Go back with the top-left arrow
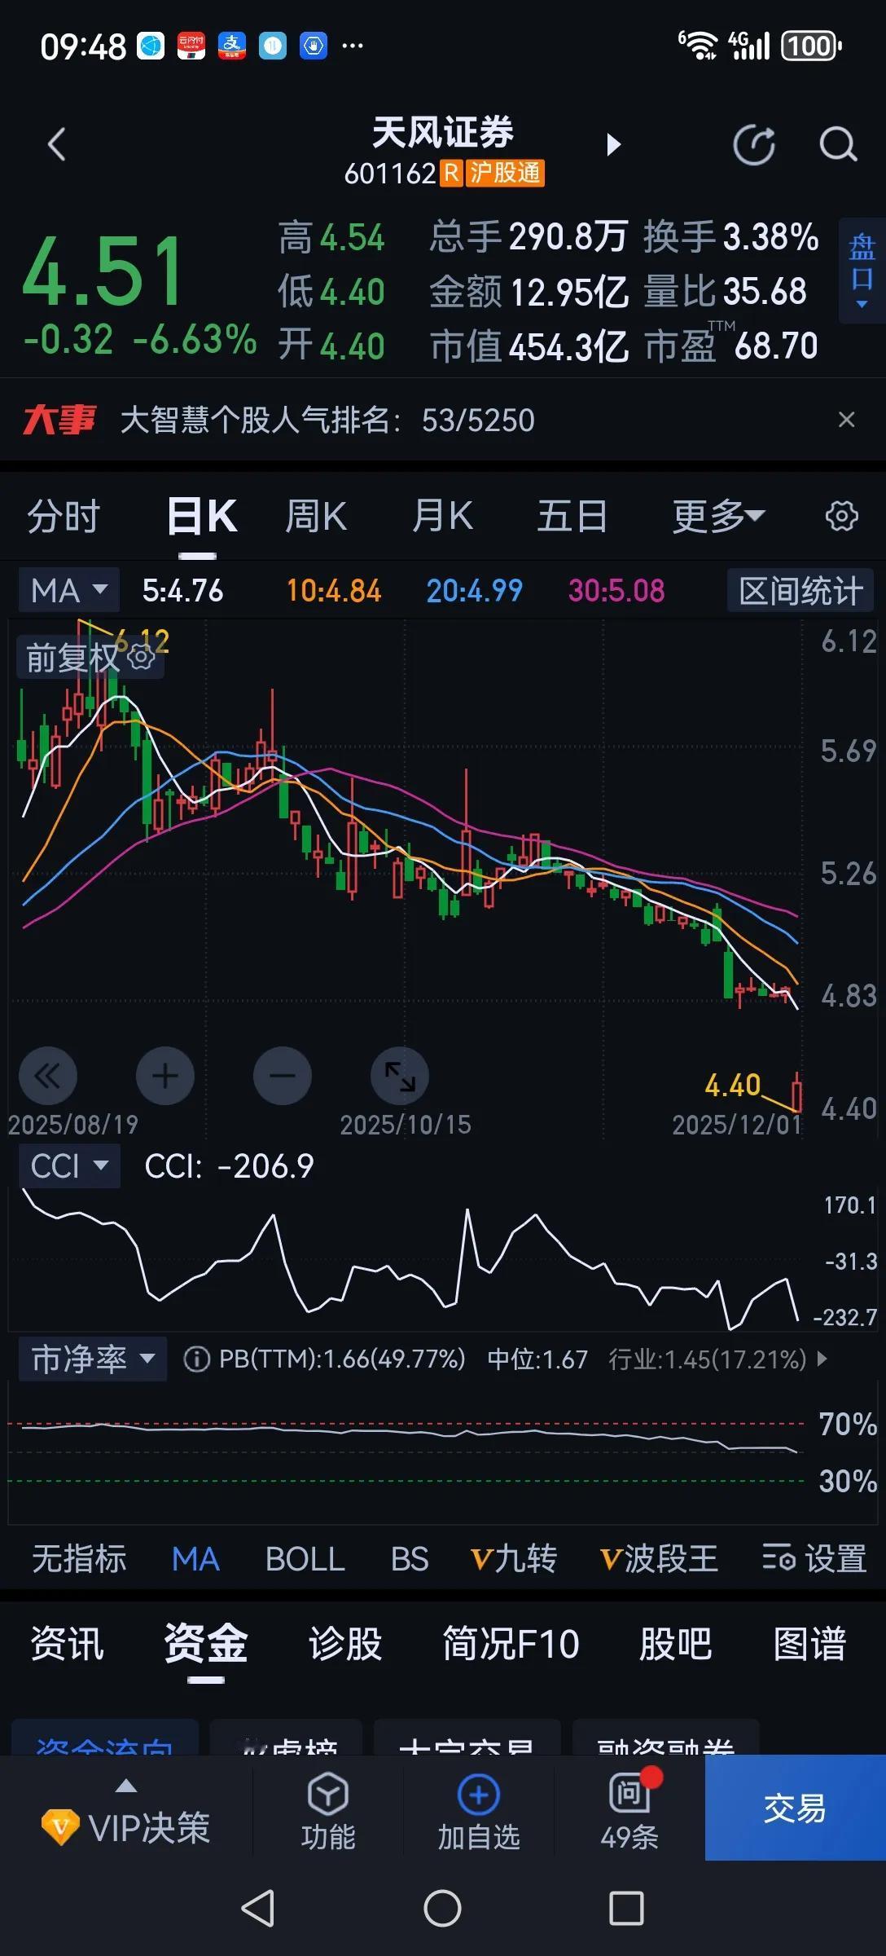 [56, 145]
